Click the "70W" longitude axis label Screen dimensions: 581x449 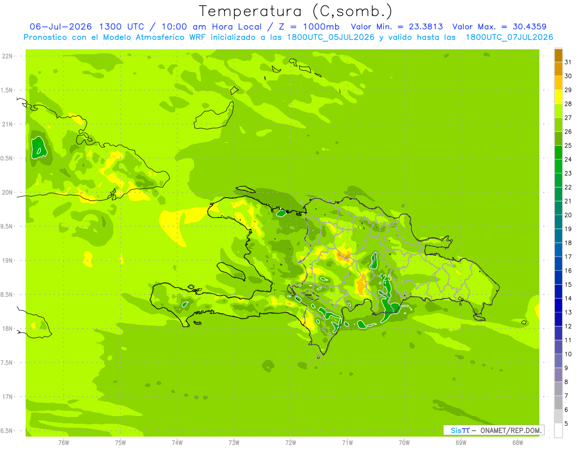[x=404, y=442]
